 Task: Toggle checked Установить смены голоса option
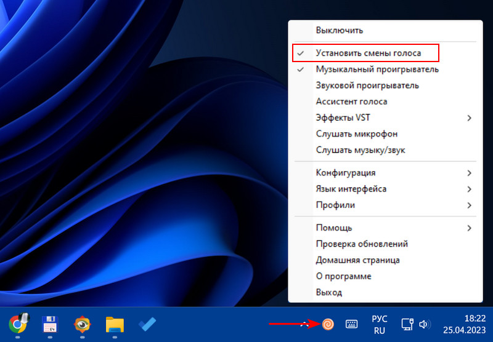[385, 53]
